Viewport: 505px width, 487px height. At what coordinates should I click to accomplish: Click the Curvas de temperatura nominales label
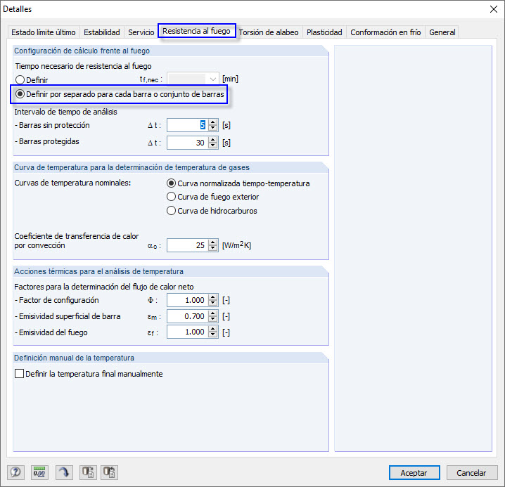pos(72,183)
